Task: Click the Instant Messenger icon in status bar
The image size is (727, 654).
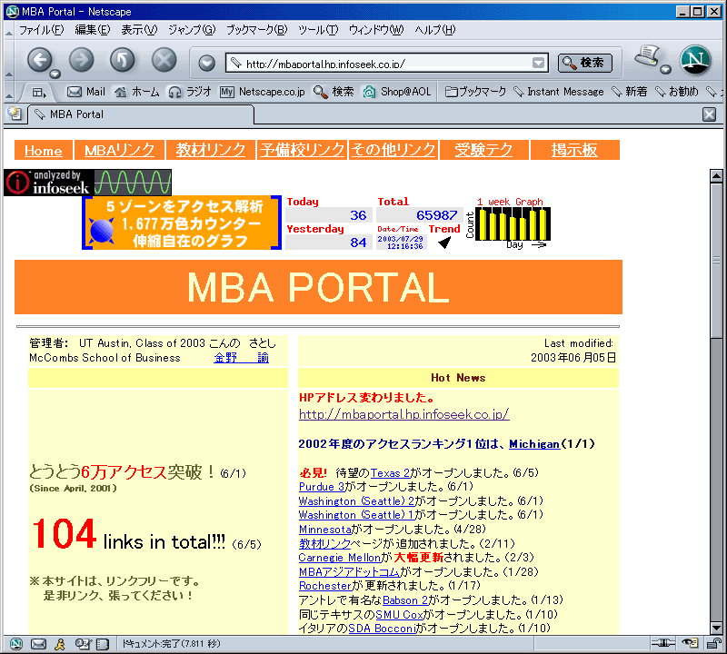Action: pos(60,644)
